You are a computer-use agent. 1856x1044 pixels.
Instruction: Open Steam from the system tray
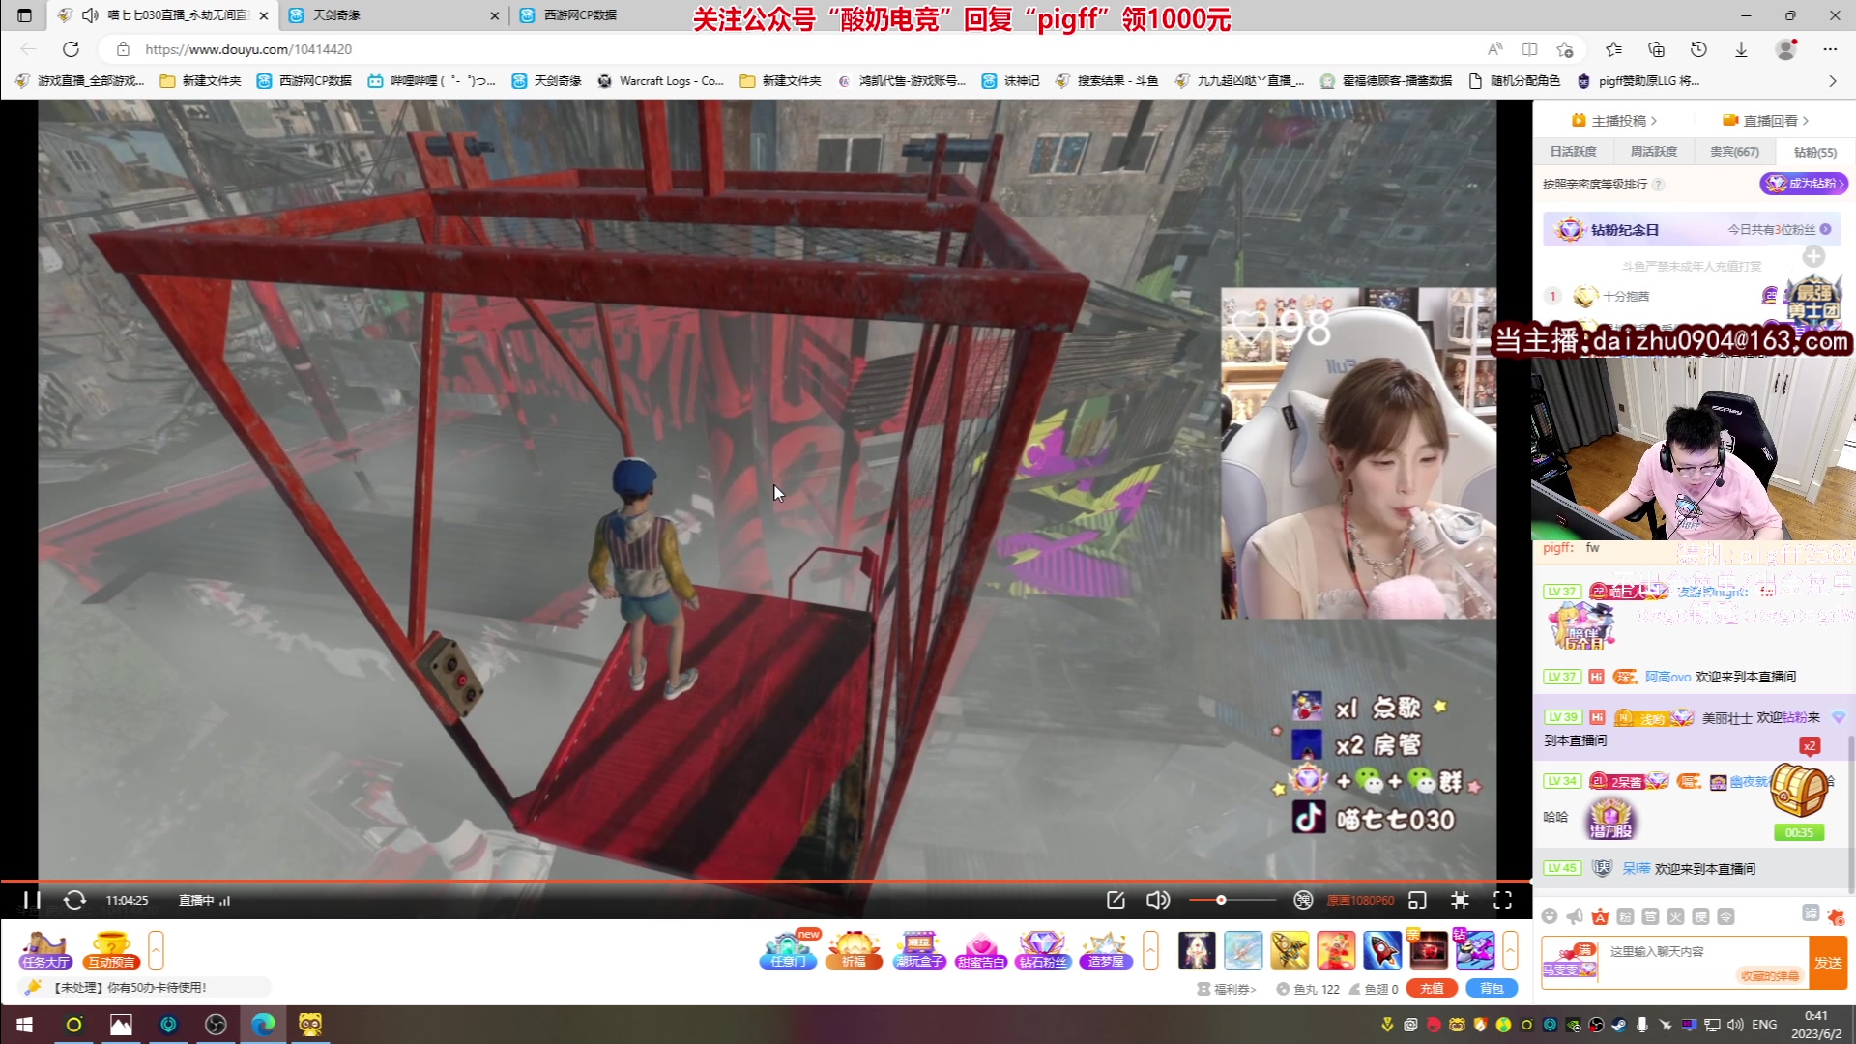point(1619,1025)
